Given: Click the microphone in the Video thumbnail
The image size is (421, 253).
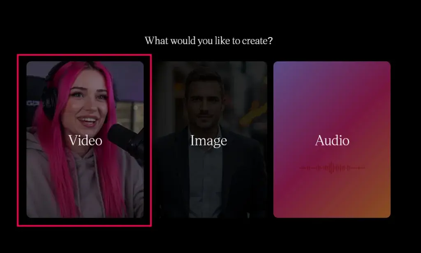Looking at the screenshot, I should tap(123, 136).
